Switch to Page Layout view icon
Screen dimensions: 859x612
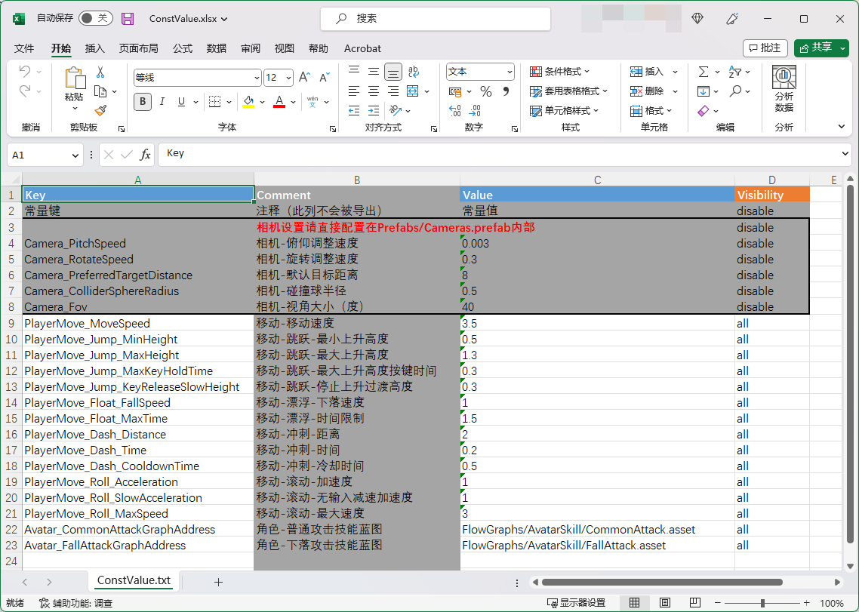(664, 603)
